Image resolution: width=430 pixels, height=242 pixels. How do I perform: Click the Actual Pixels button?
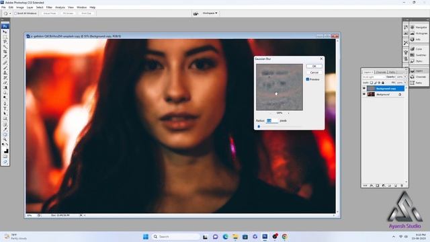pos(50,13)
